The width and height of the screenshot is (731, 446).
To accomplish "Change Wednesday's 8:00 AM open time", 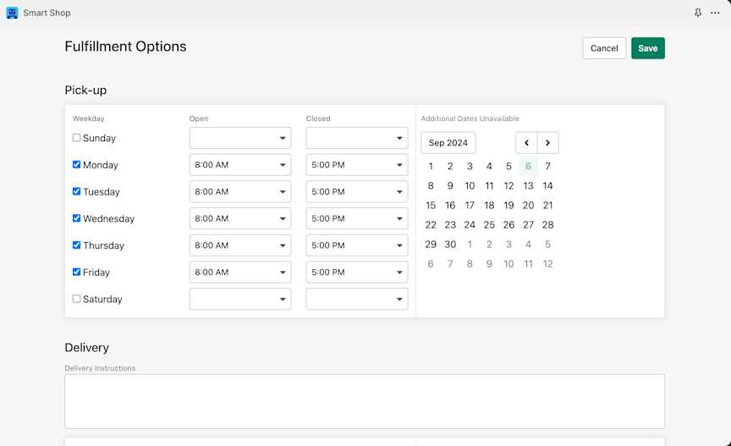I will [x=240, y=218].
